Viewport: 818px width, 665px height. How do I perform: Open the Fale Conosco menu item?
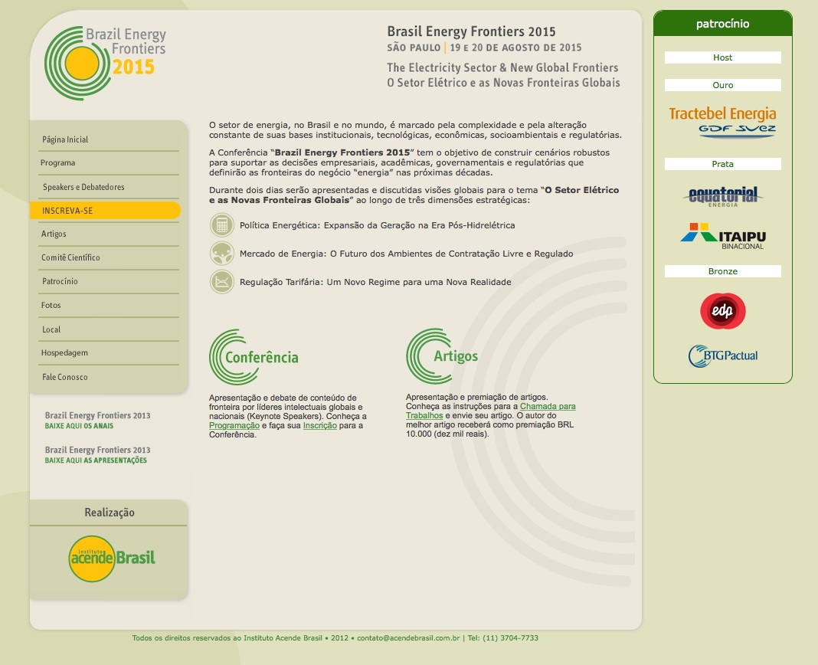coord(64,377)
